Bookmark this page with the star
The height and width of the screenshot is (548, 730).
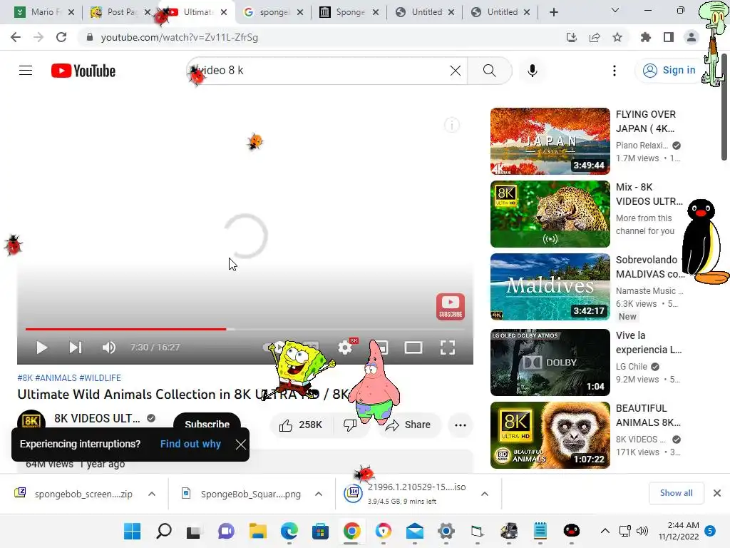coord(617,37)
